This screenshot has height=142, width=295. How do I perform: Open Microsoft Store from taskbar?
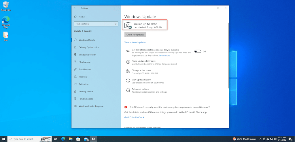pos(78,139)
